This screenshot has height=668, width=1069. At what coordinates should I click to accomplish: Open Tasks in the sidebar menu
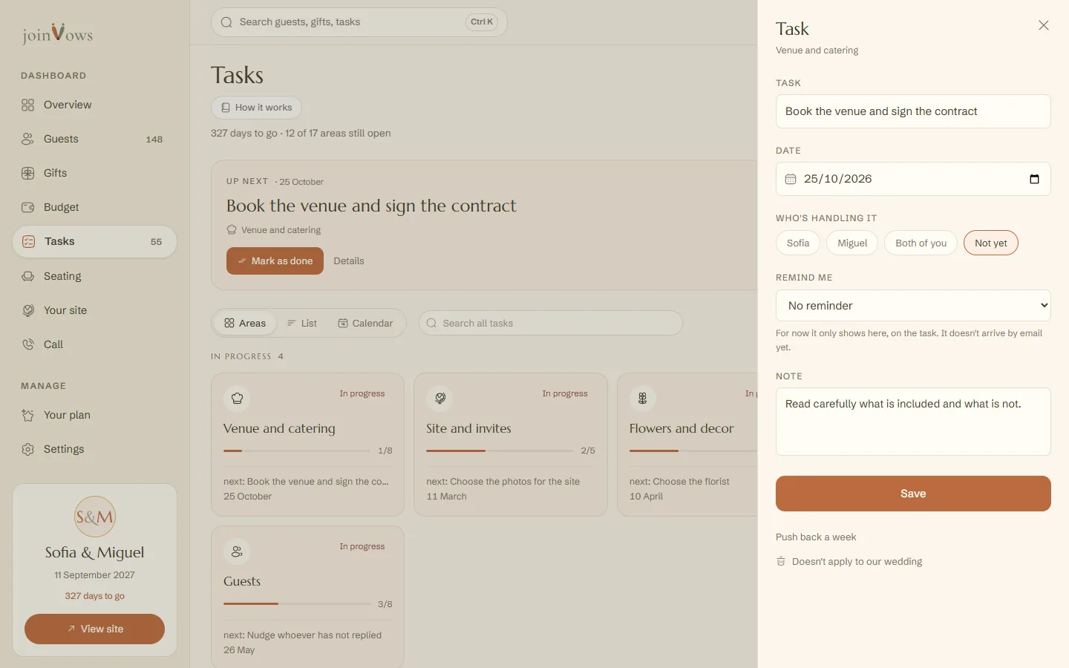[x=94, y=241]
